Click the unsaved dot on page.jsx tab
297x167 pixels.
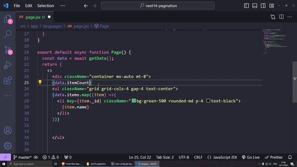pos(49,17)
